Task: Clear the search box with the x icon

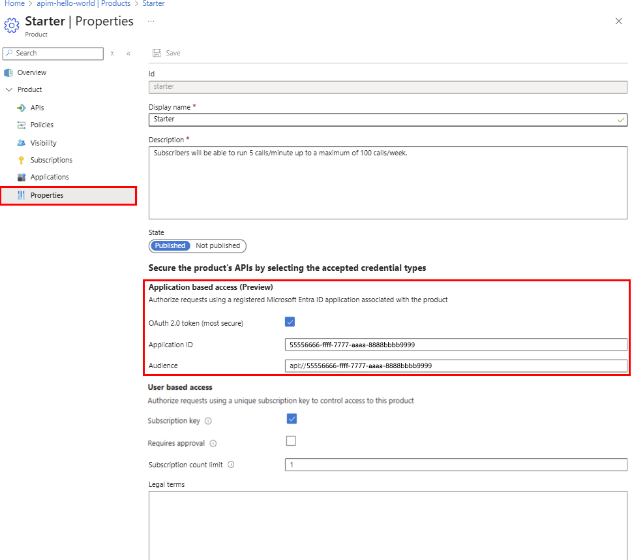Action: (112, 54)
